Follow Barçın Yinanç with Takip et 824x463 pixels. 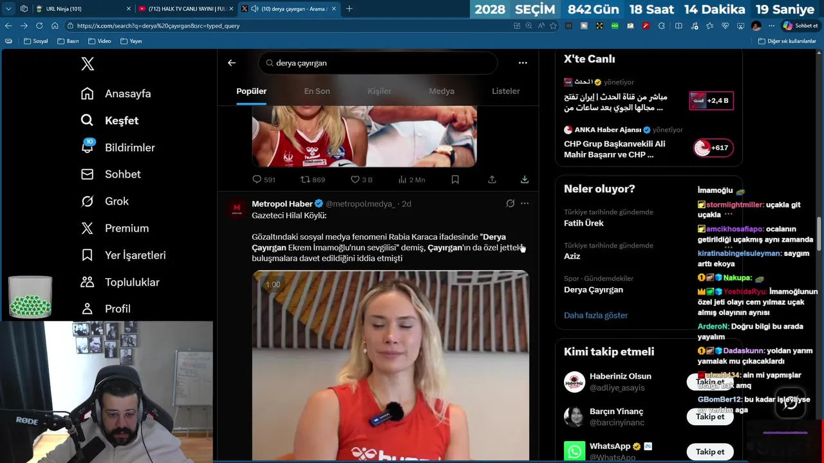point(710,417)
